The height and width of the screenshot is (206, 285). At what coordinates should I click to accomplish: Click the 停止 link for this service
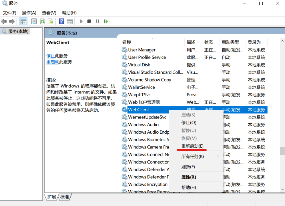[51, 56]
